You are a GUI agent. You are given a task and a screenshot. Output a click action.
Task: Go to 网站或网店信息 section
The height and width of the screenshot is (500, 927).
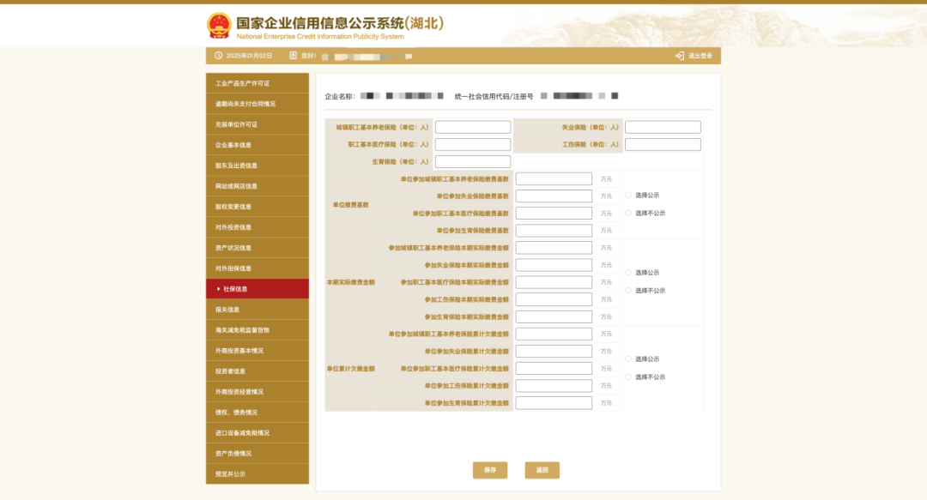pos(257,186)
